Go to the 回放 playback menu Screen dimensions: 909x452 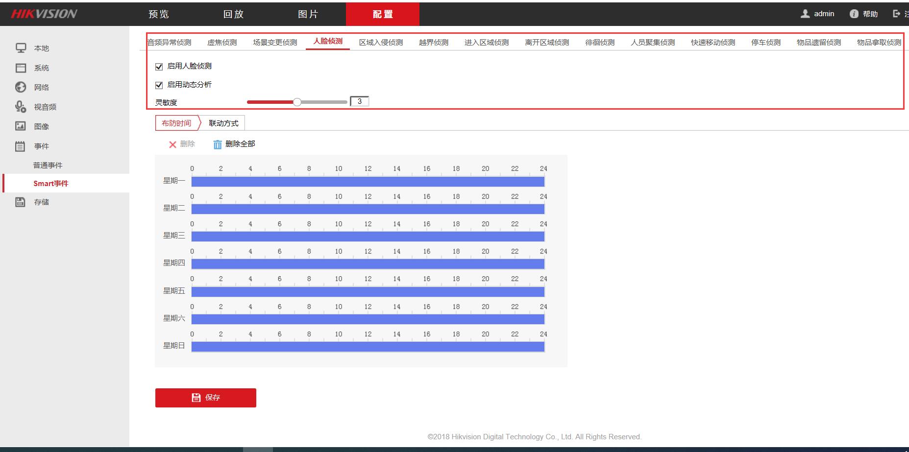coord(233,14)
